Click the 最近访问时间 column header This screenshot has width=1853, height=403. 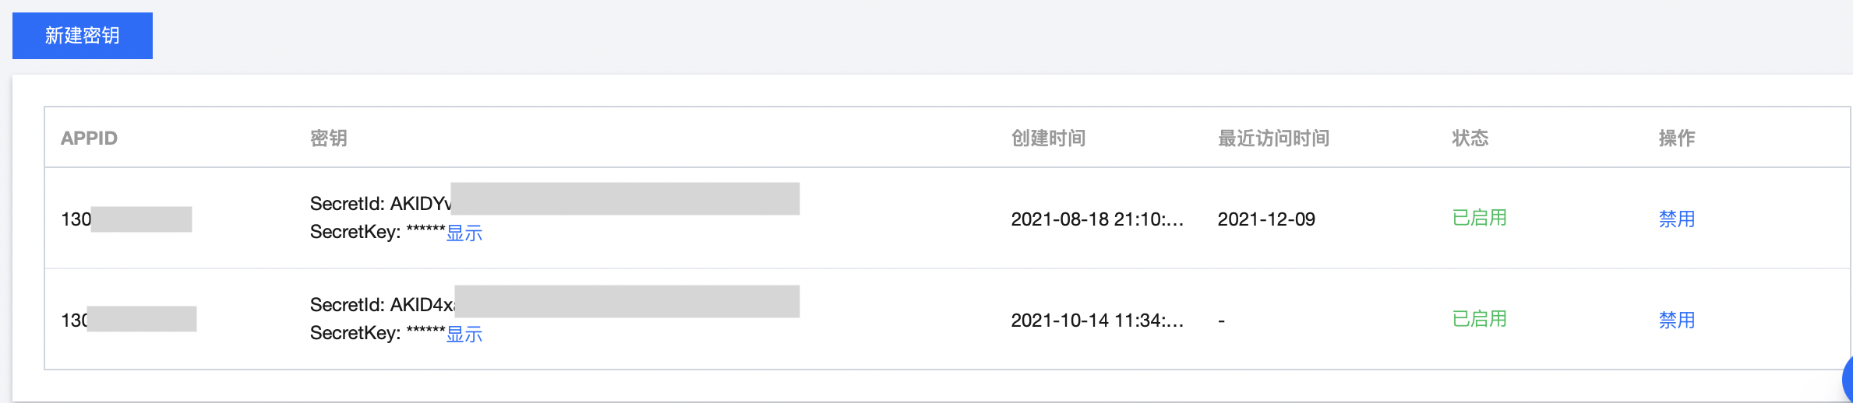(x=1273, y=138)
